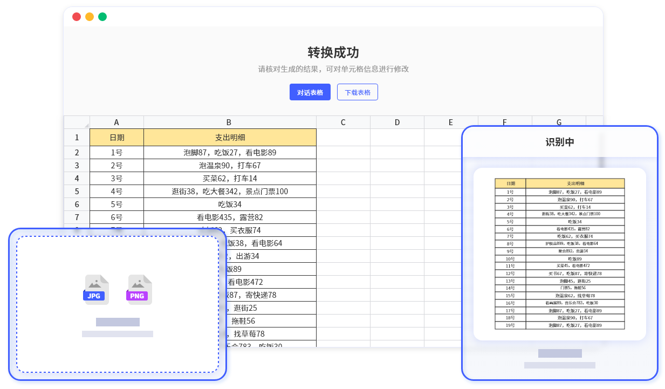Click the JPG file format icon

pos(95,290)
